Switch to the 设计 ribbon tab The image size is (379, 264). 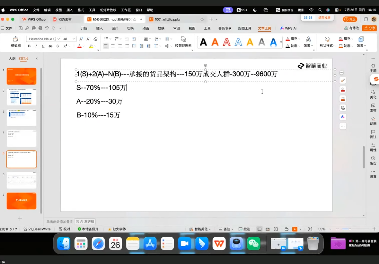coord(115,28)
